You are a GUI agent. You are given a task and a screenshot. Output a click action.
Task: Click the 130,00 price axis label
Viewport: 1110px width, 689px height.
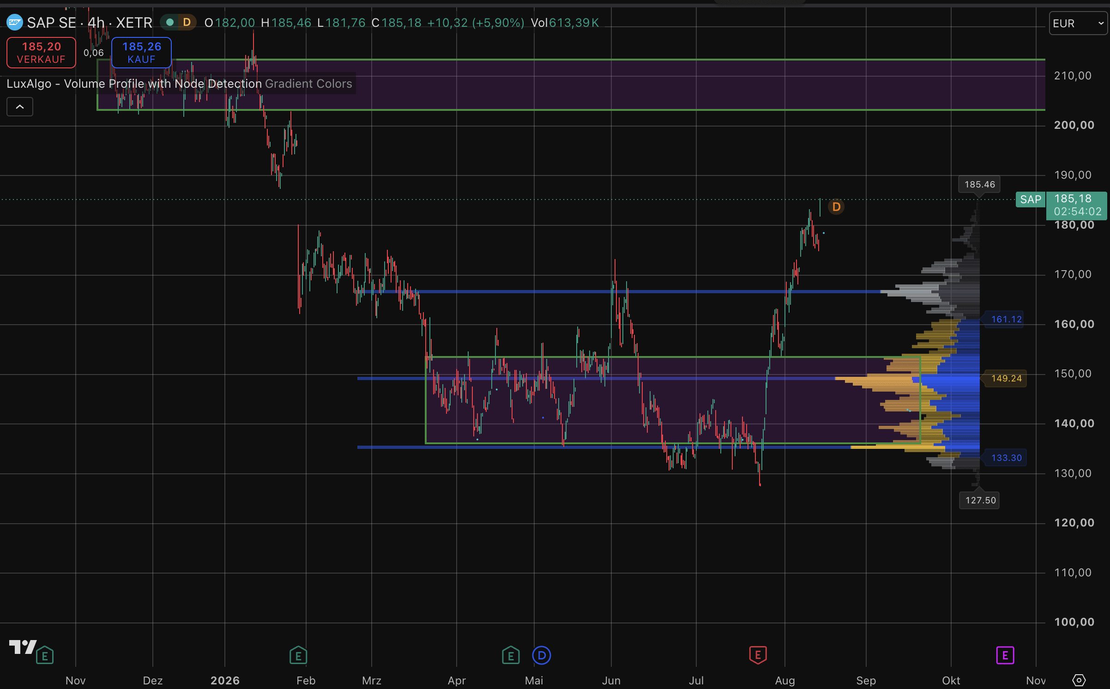[1073, 473]
